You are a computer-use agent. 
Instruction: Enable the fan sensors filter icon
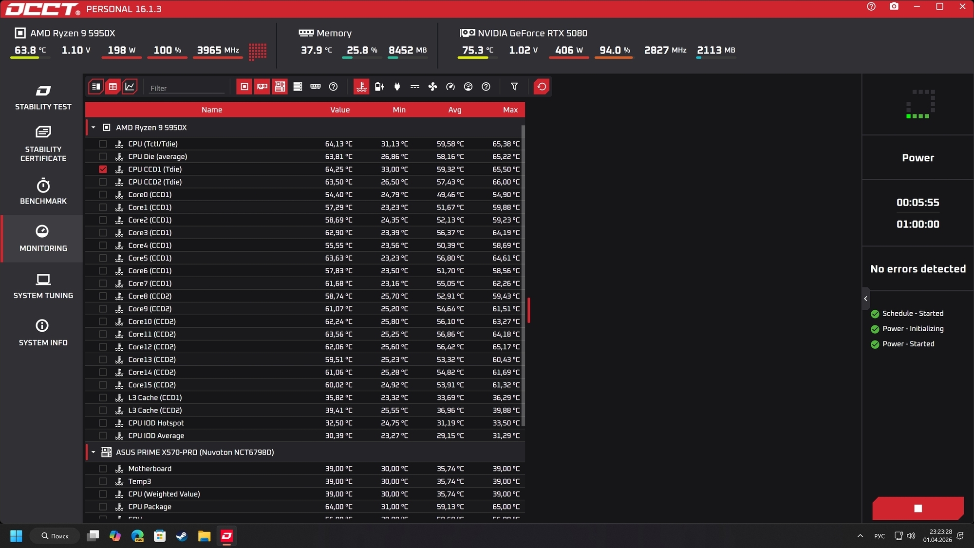432,87
